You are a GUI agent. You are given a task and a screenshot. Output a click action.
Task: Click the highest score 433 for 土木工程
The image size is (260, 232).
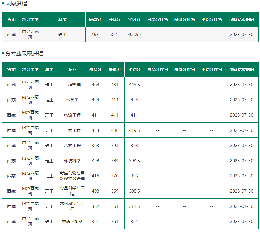tap(95, 130)
